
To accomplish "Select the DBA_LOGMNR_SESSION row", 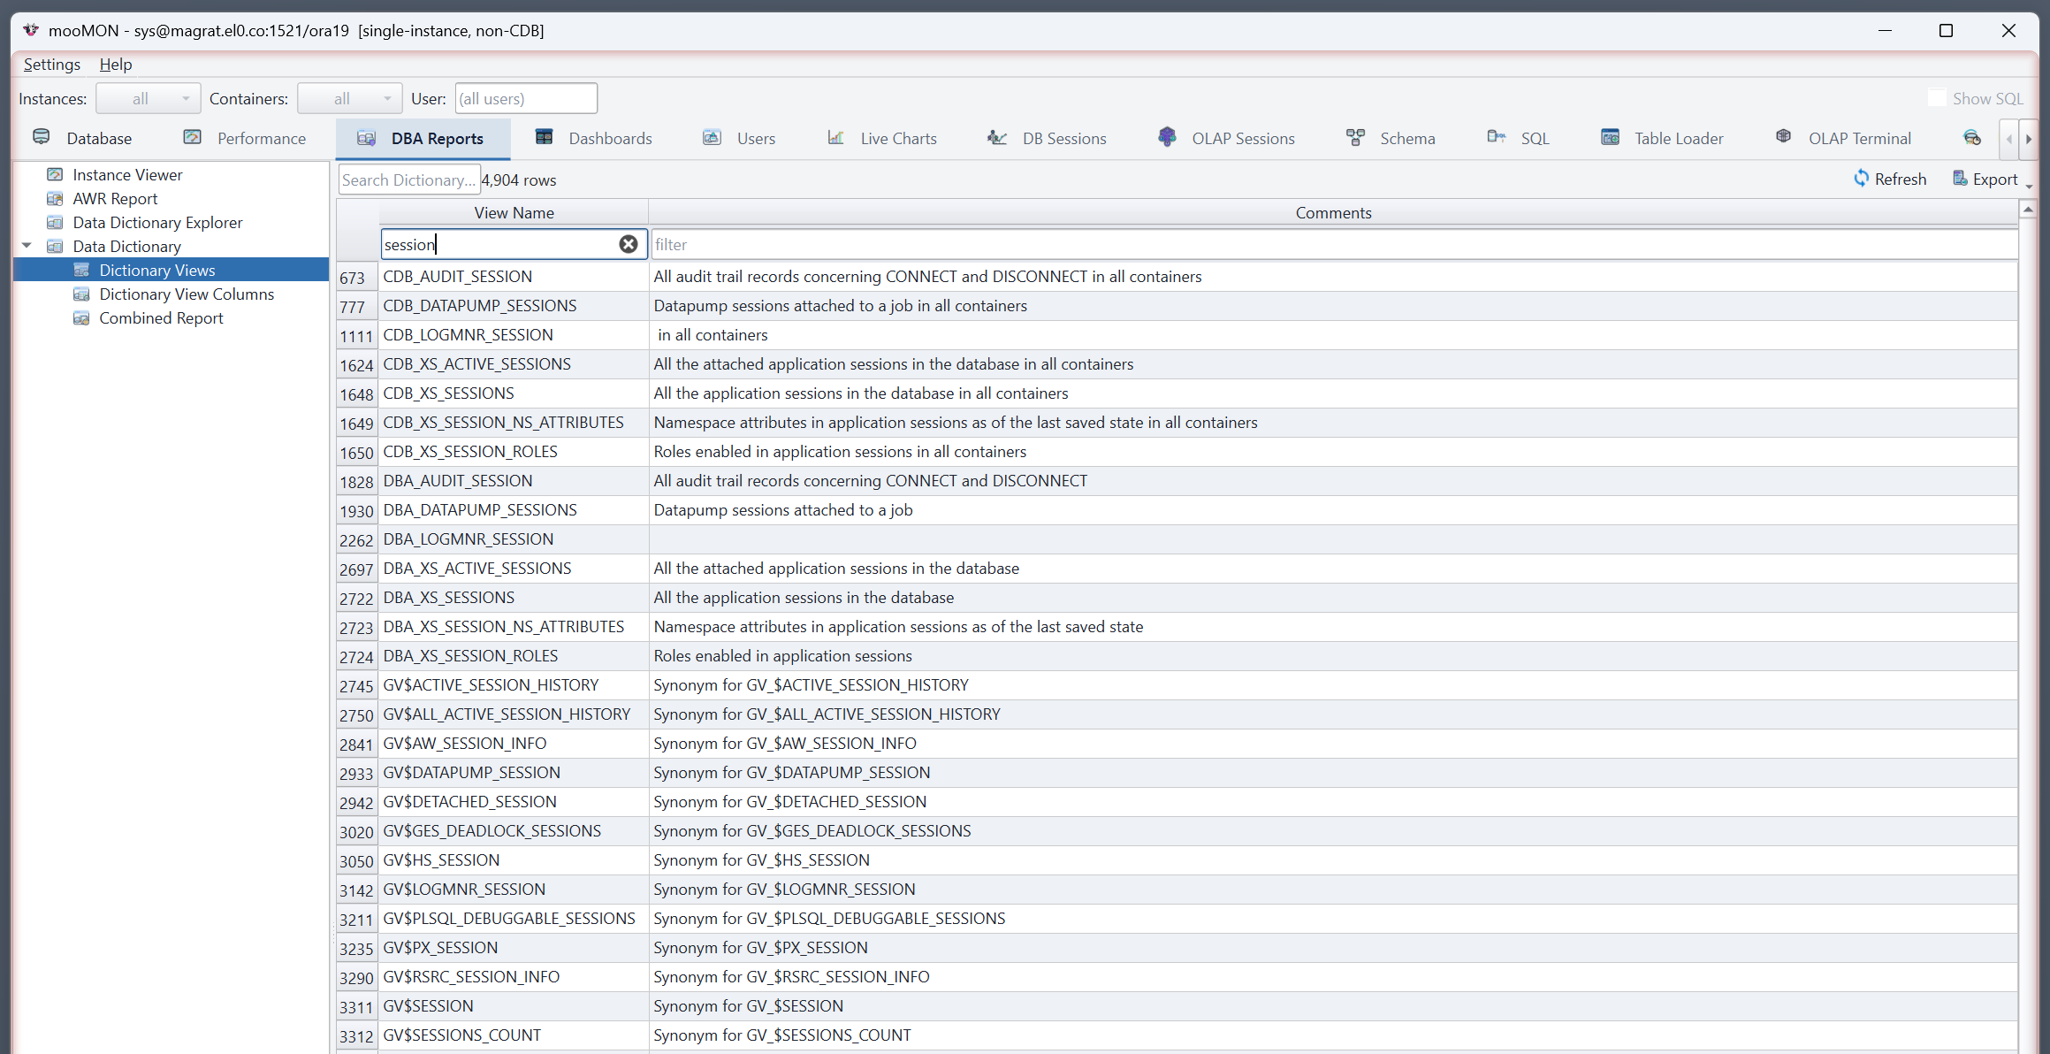I will pos(1177,539).
